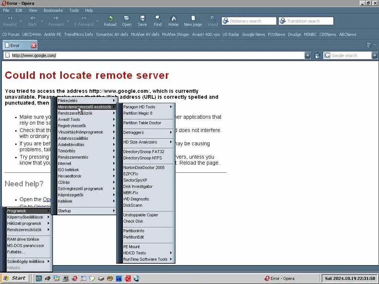Screen dimensions: 379x284
Task: Open the address bar history dropdown
Action: 308,55
